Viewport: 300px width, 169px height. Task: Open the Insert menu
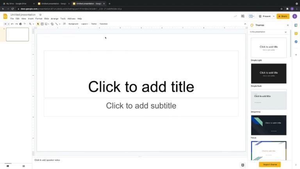(x=30, y=18)
